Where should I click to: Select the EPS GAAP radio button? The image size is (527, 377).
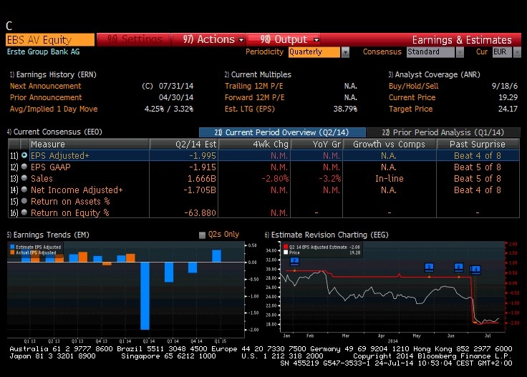[24, 167]
